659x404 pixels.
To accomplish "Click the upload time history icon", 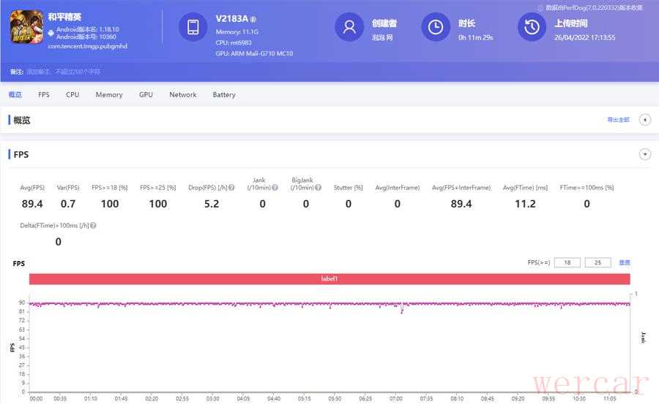I will pos(532,27).
